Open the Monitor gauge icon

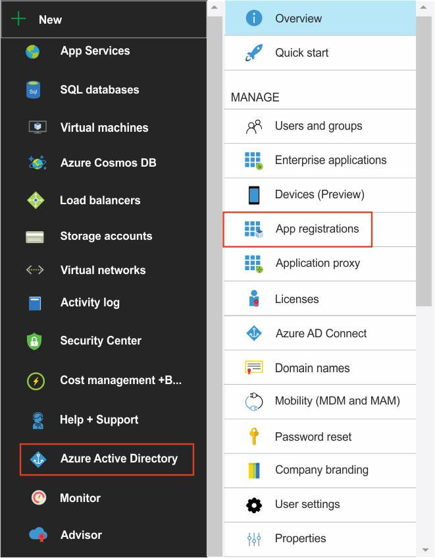click(38, 497)
